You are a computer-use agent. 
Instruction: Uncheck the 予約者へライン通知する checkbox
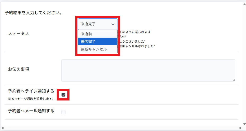click(x=63, y=95)
